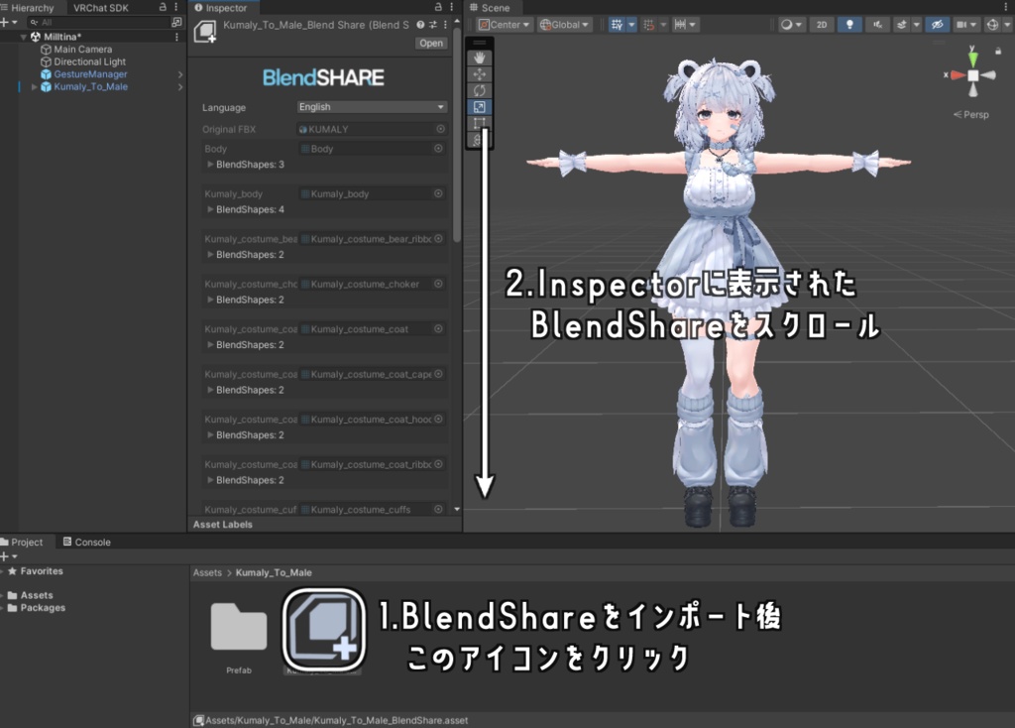Select the Hand (View) tool
Screen dimensions: 1015x728
click(x=479, y=58)
